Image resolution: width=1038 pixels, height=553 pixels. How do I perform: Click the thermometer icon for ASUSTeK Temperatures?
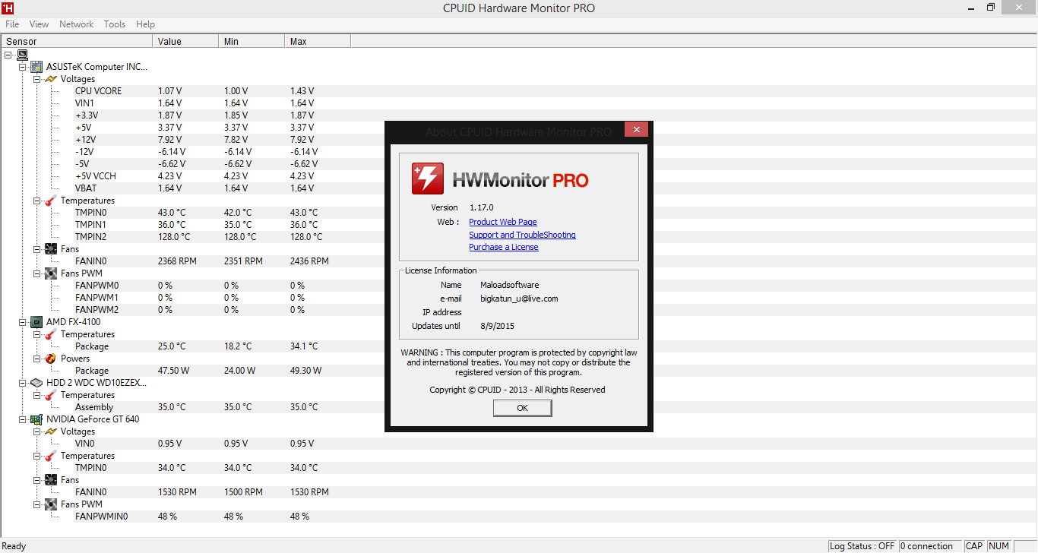[x=51, y=201]
